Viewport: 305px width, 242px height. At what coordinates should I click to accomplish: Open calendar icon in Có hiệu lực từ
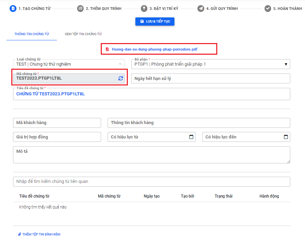[x=191, y=137]
